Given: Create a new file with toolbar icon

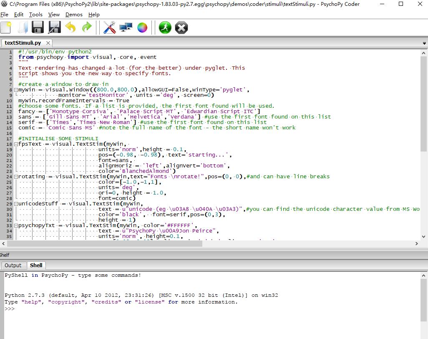Looking at the screenshot, I should pos(6,28).
